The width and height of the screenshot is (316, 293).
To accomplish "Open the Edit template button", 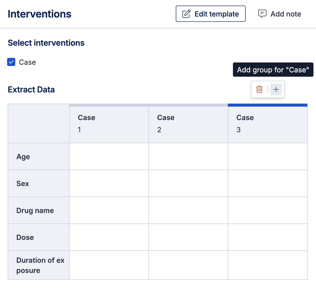I will point(211,14).
